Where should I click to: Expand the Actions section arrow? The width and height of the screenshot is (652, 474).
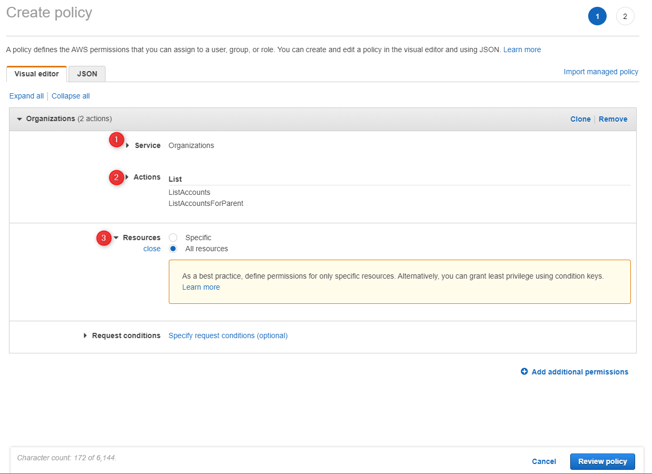(x=127, y=177)
